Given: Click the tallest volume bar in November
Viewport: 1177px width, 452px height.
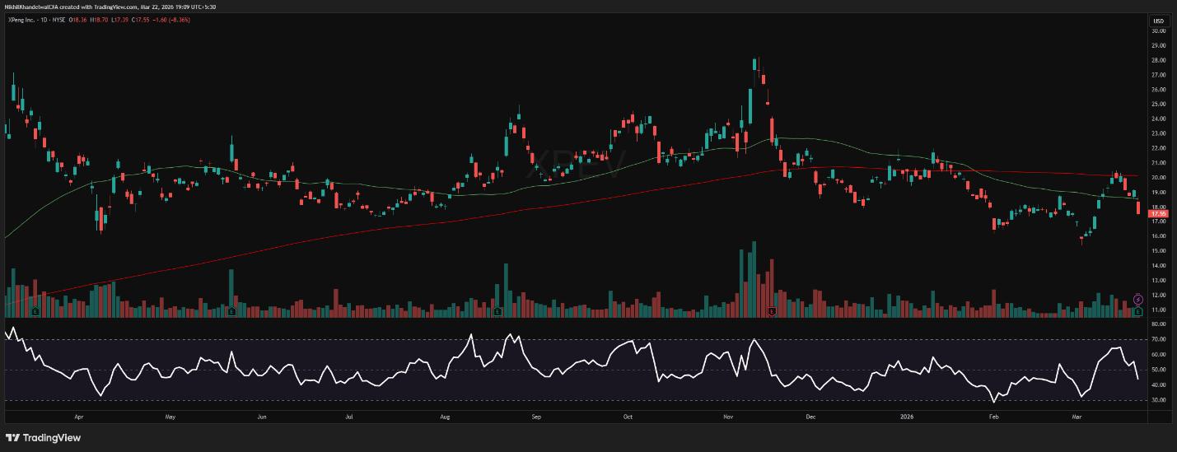Looking at the screenshot, I should [x=754, y=280].
